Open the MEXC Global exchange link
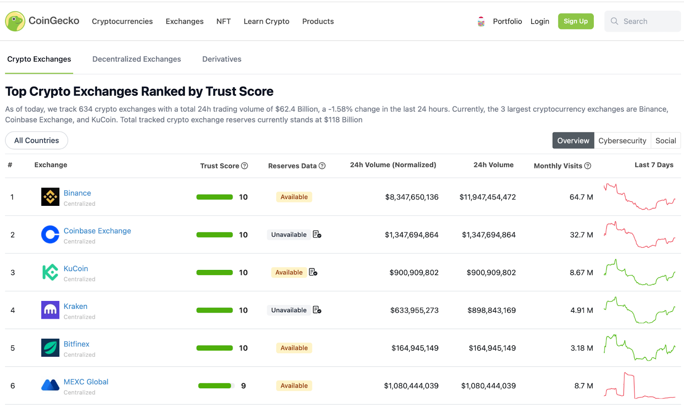Screen dimensions: 684x410 [x=85, y=381]
